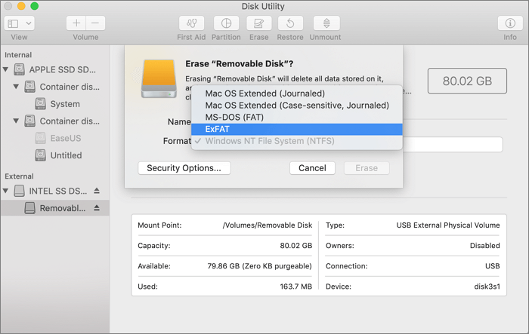Select the Untitled volume in sidebar
The width and height of the screenshot is (529, 334).
tap(66, 155)
